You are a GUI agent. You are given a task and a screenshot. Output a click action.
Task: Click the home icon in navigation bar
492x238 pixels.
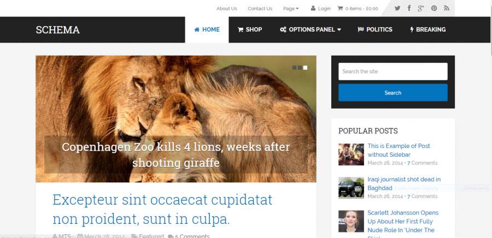point(197,29)
